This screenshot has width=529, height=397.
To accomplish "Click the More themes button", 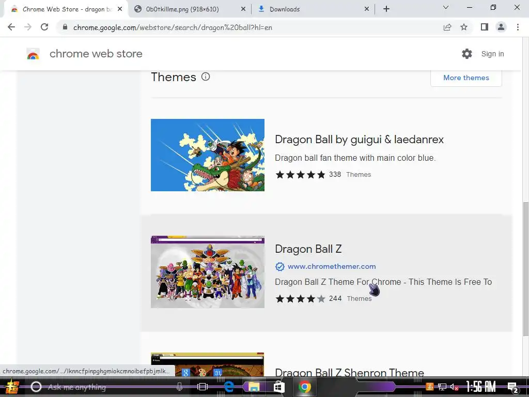I will (466, 78).
